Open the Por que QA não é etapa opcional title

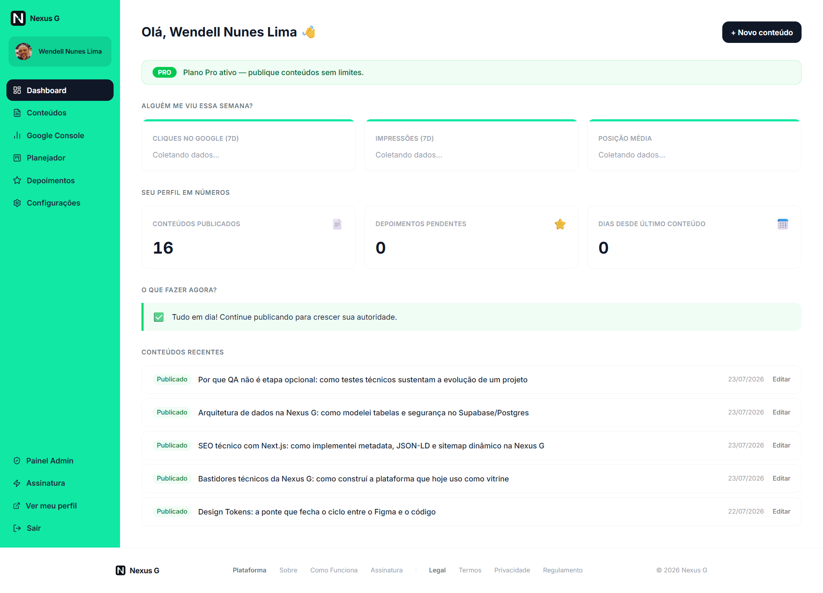point(363,380)
